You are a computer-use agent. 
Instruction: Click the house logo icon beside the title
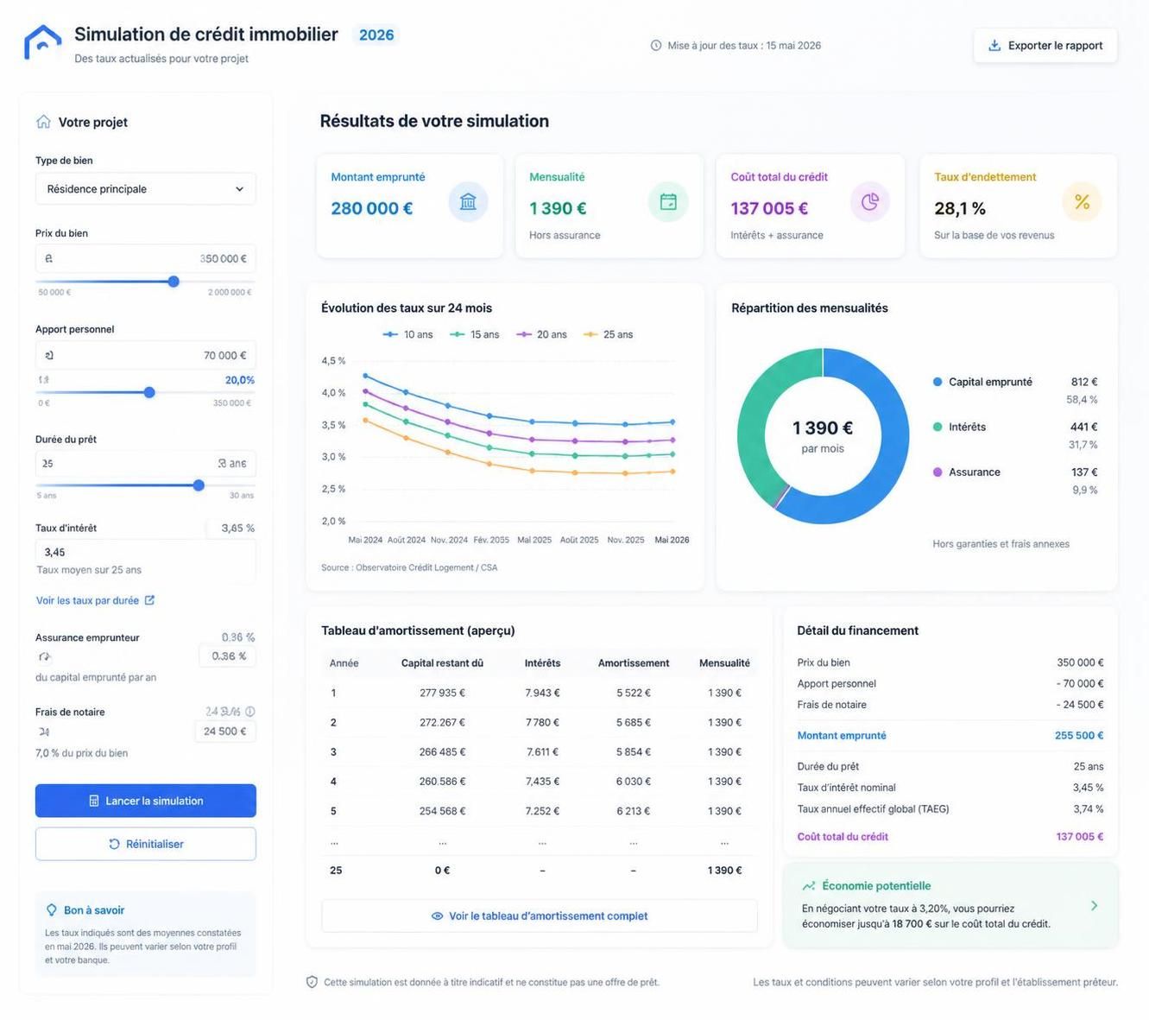click(42, 42)
